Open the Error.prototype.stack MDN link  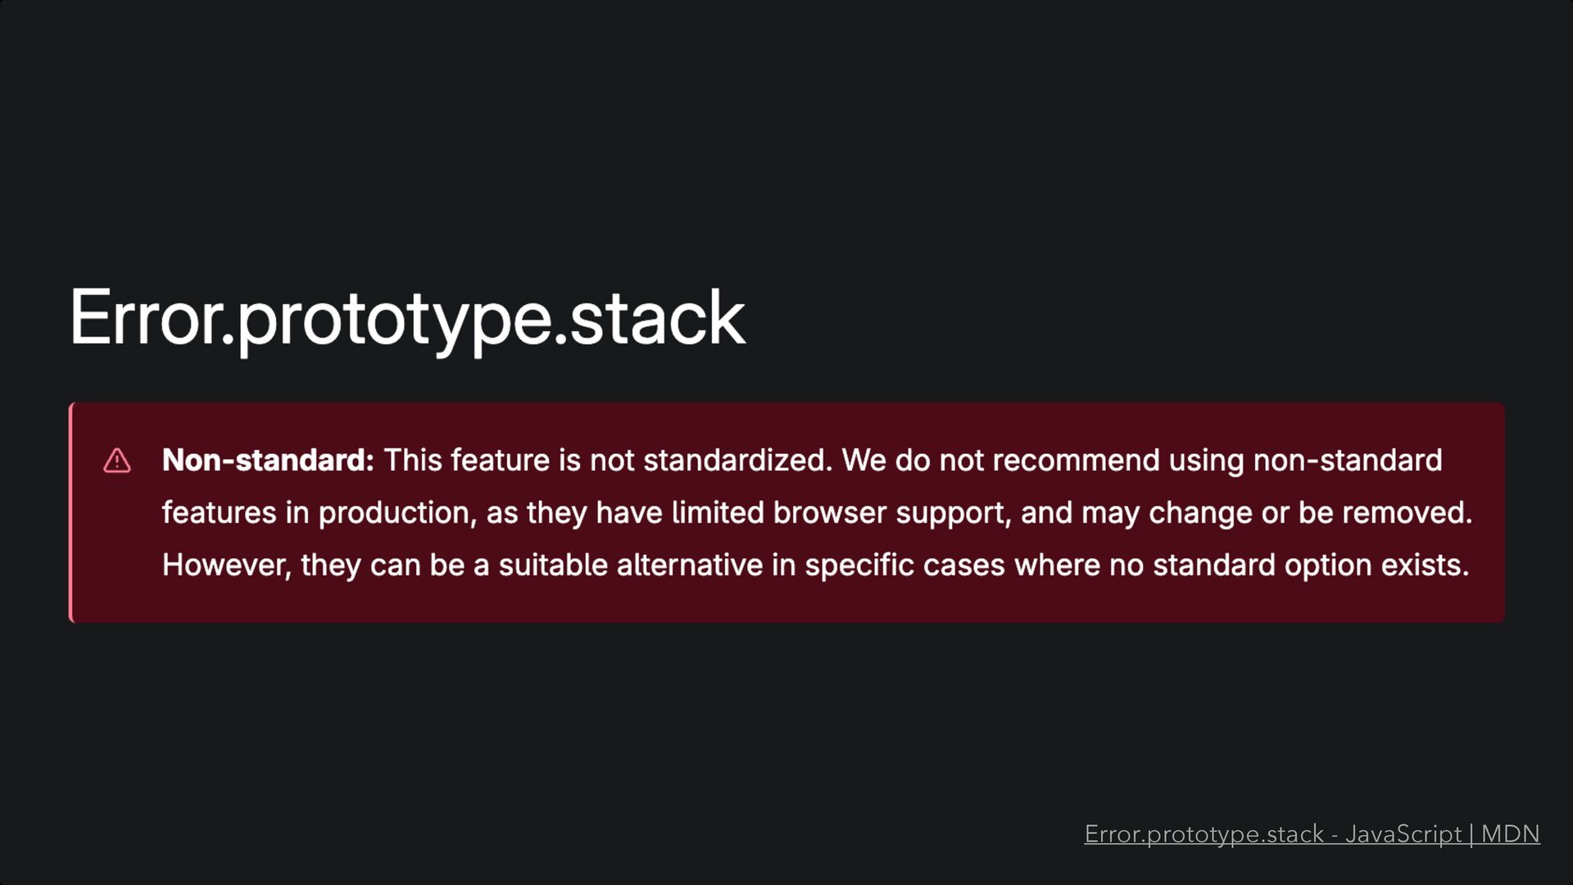[1311, 834]
